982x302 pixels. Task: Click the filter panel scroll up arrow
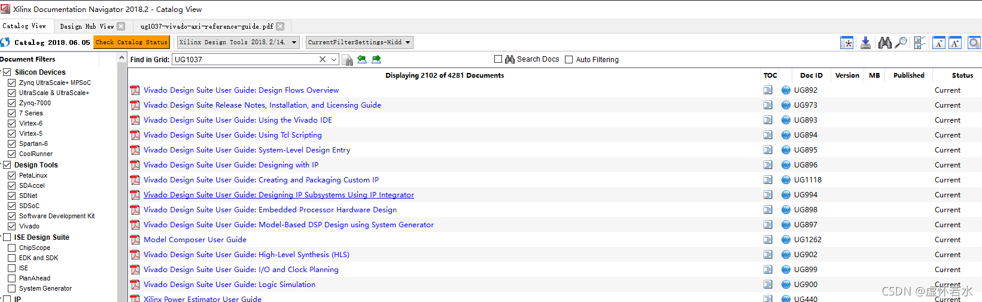pyautogui.click(x=122, y=58)
